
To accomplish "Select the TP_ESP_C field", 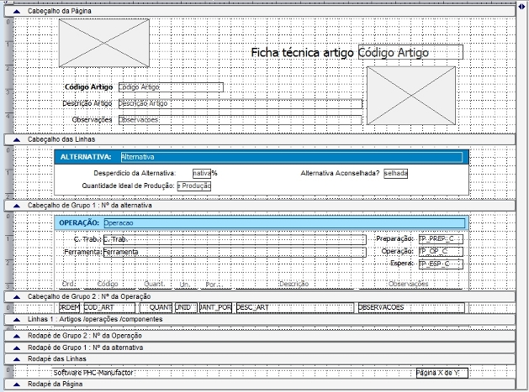I will (x=441, y=264).
